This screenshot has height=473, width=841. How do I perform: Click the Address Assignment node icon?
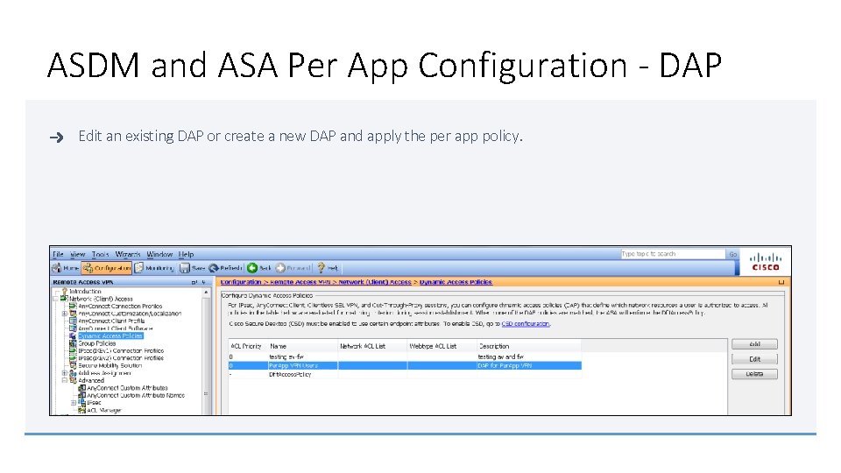pyautogui.click(x=73, y=373)
